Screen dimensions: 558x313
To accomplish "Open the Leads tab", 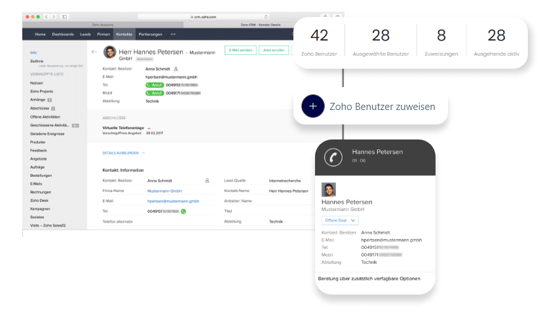I will 85,34.
